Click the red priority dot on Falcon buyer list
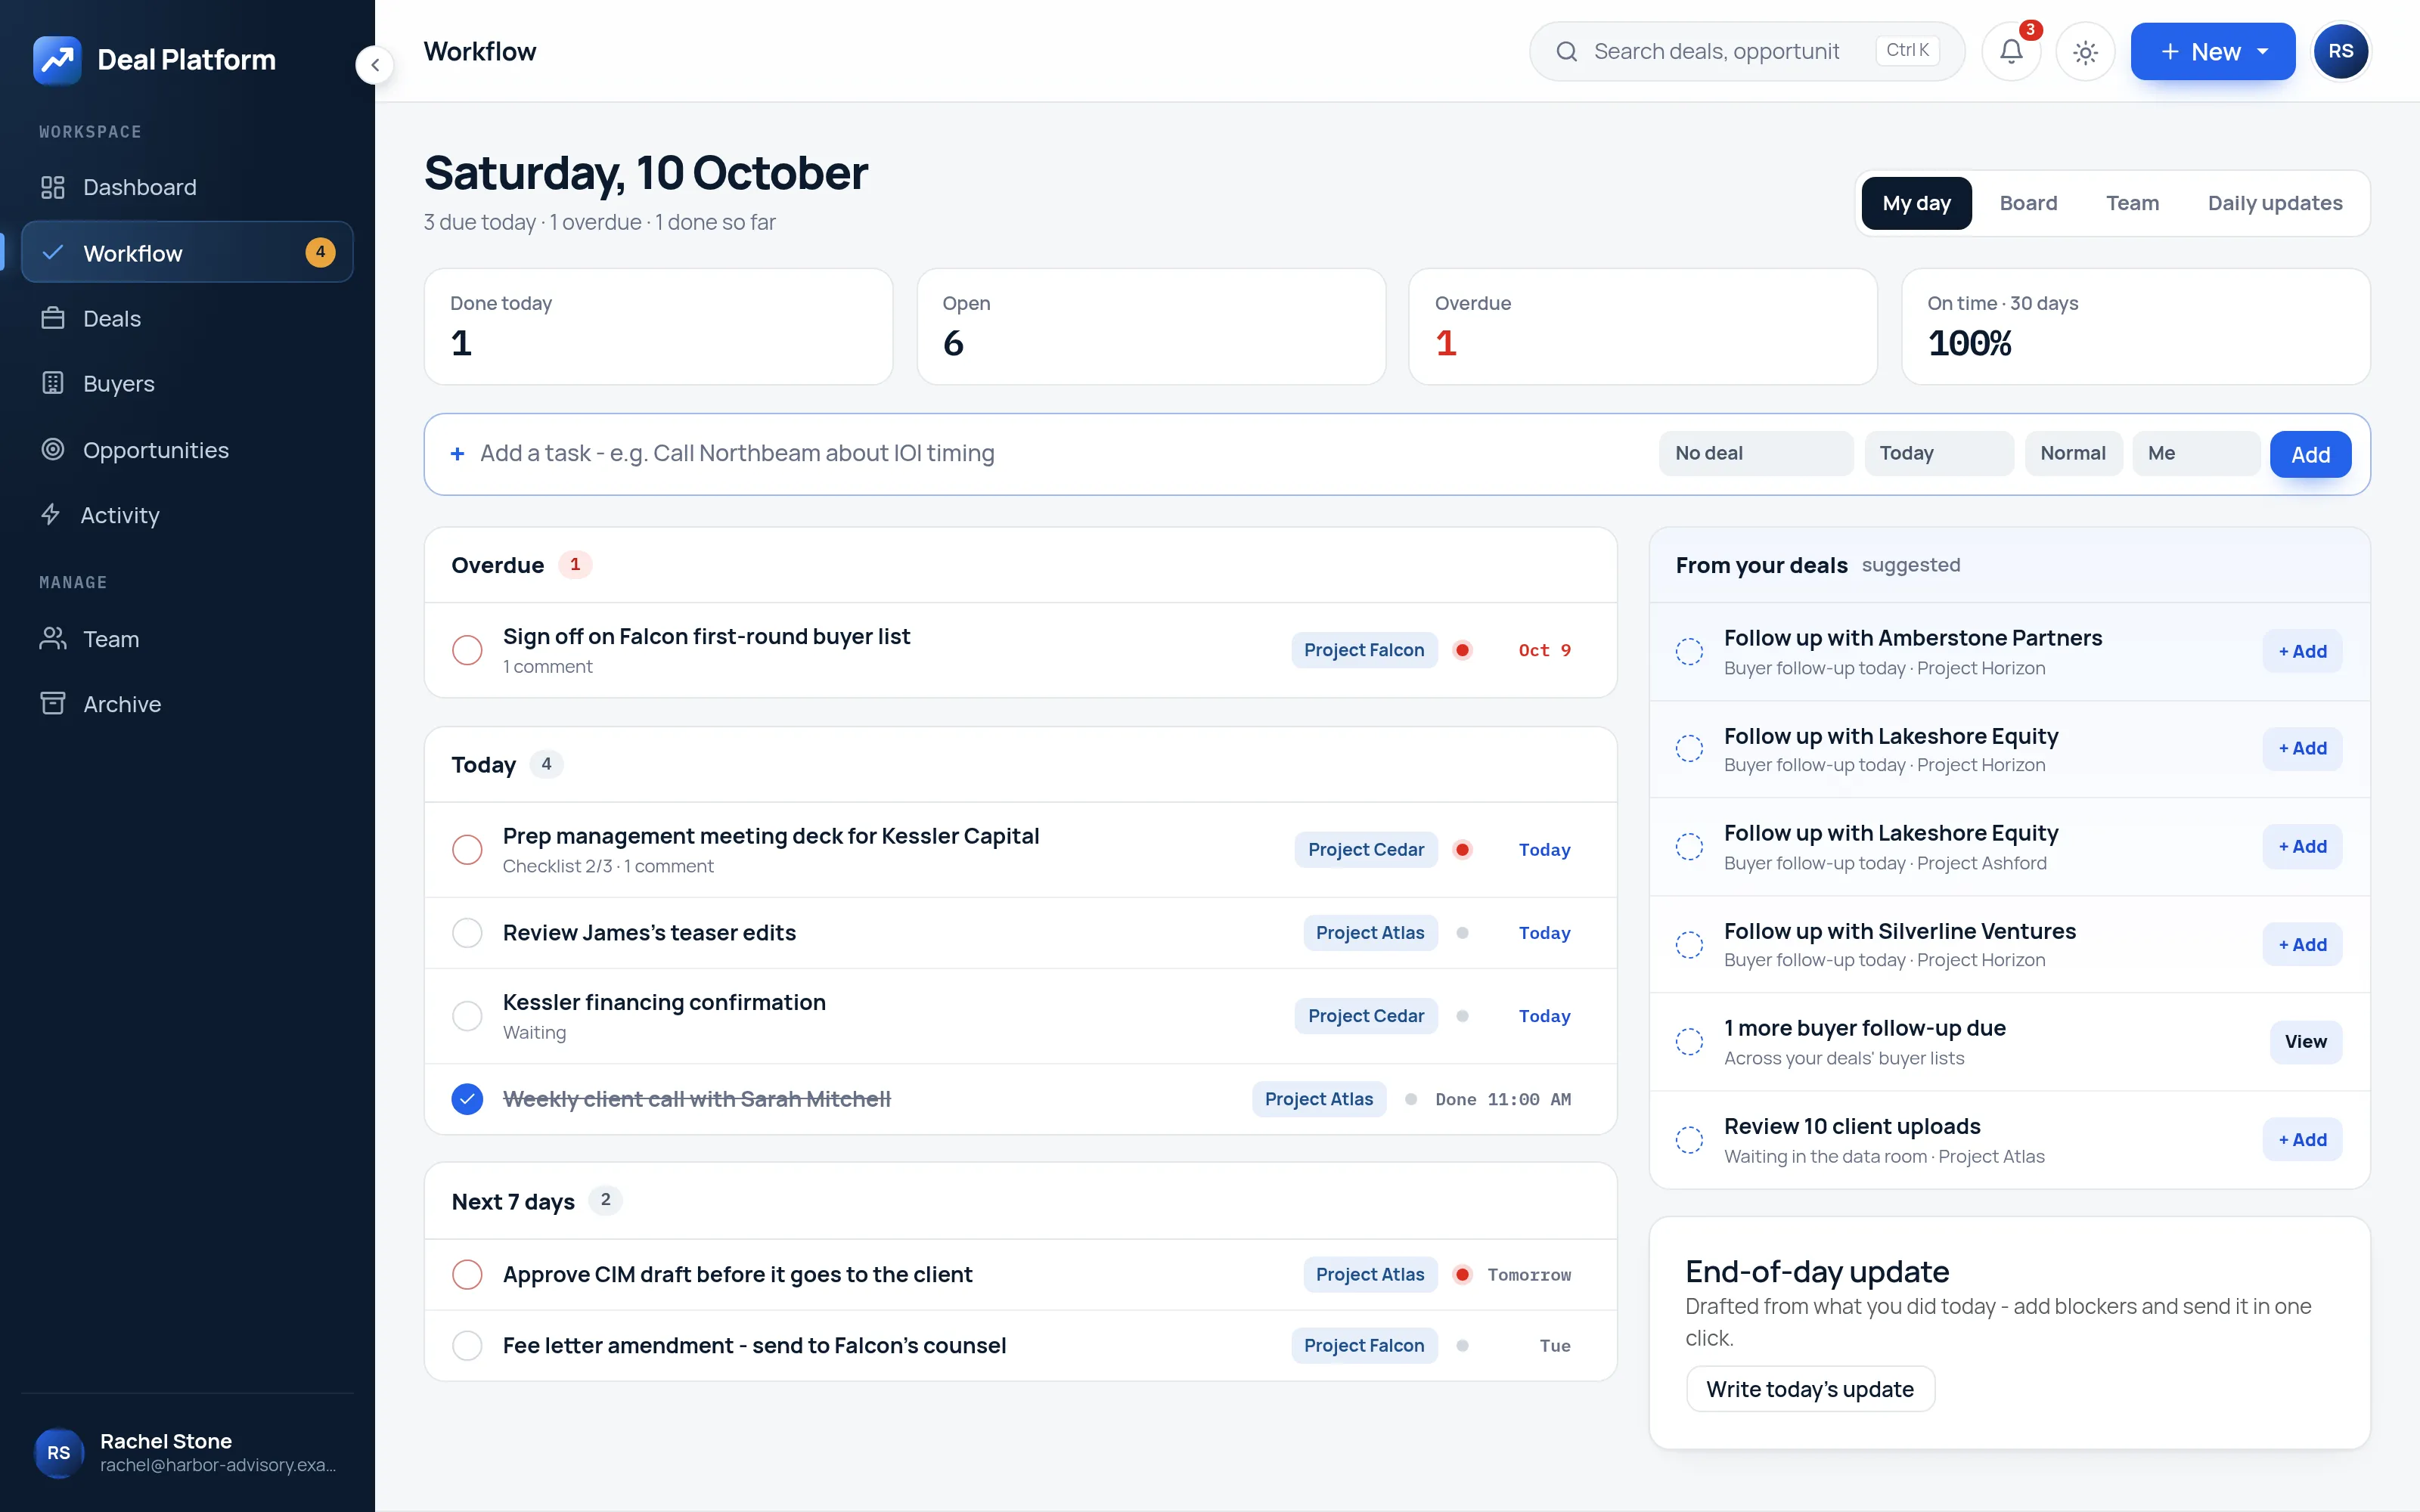Image resolution: width=2420 pixels, height=1512 pixels. (1462, 650)
